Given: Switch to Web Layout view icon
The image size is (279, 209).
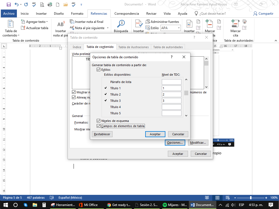Looking at the screenshot, I should click(x=228, y=198).
